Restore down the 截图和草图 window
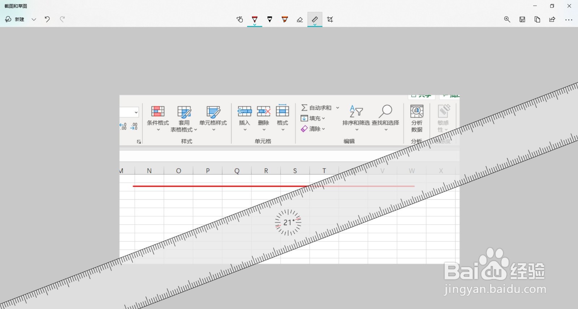This screenshot has height=309, width=578. pyautogui.click(x=552, y=6)
